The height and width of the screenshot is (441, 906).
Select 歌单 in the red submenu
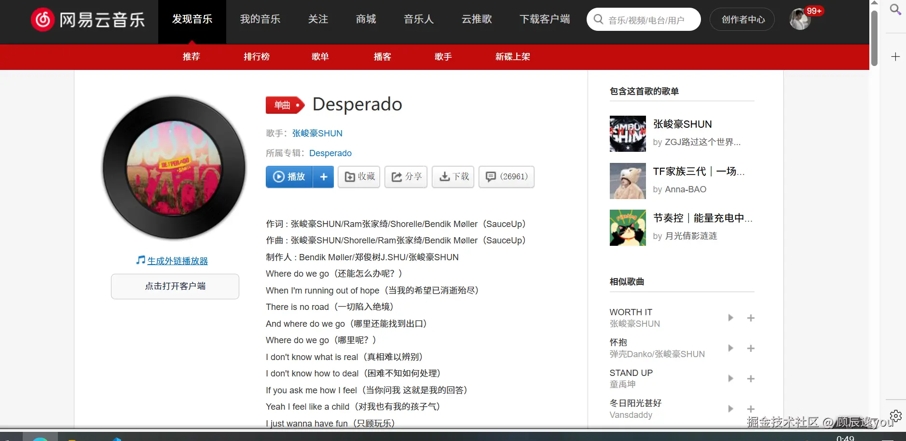click(x=320, y=57)
